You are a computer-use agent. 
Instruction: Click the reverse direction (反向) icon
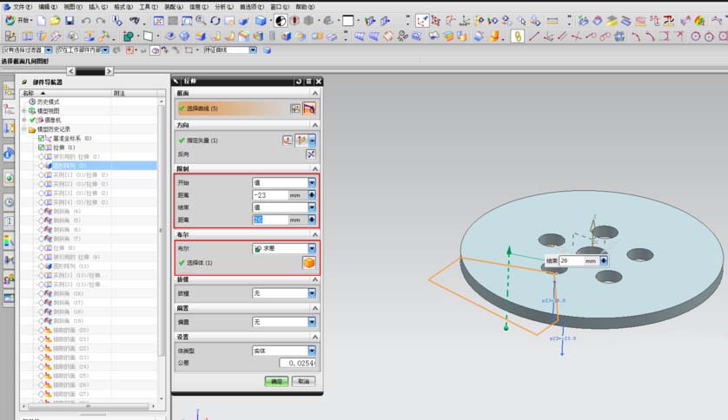click(310, 154)
